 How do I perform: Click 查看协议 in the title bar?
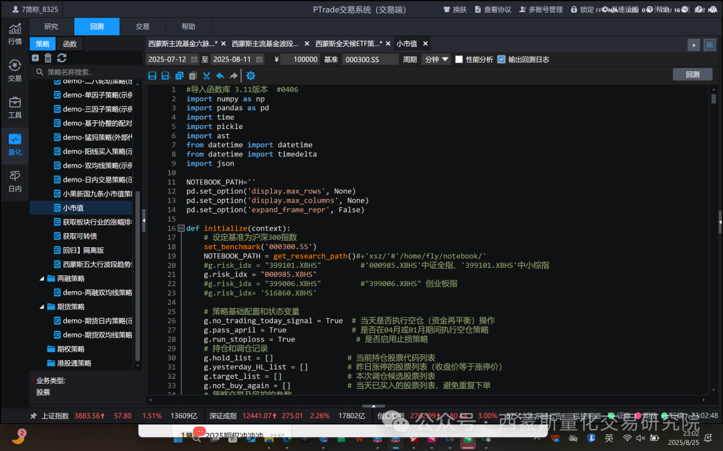pyautogui.click(x=493, y=9)
